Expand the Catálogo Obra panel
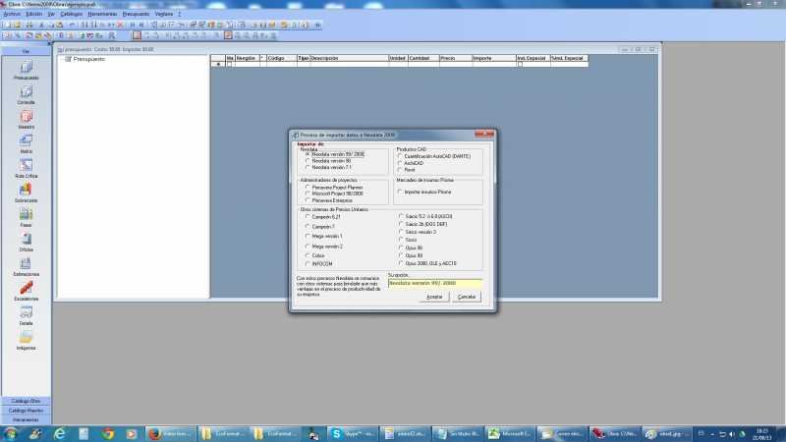 click(x=27, y=401)
